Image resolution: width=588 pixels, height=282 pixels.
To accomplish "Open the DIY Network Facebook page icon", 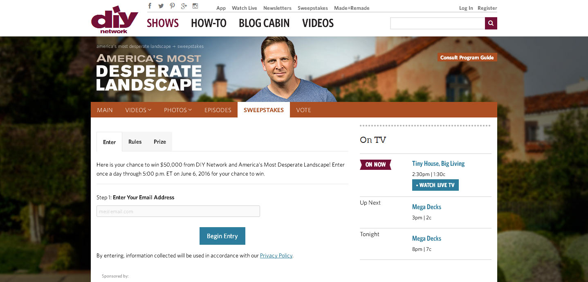I will tap(150, 6).
